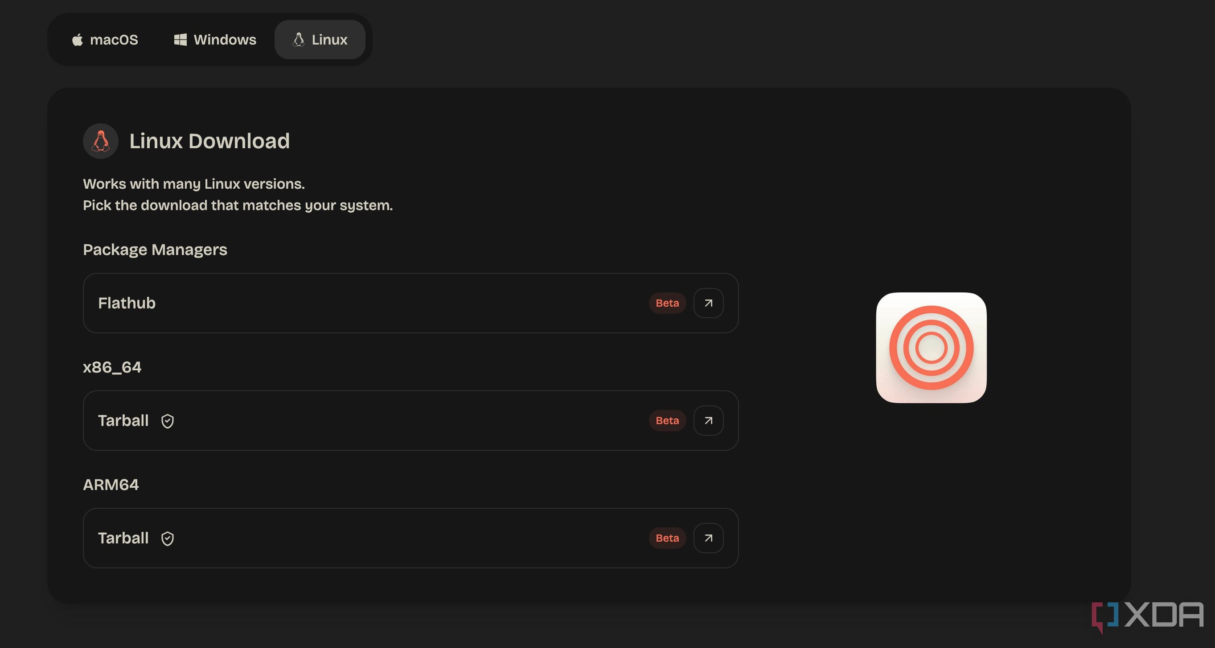
Task: Click the 'Linux Download' heading
Action: coord(209,141)
